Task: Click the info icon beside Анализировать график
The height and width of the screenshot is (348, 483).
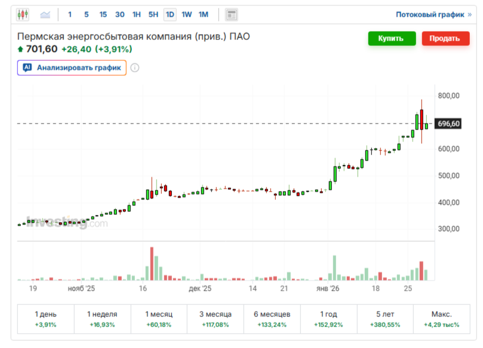Action: [x=134, y=68]
